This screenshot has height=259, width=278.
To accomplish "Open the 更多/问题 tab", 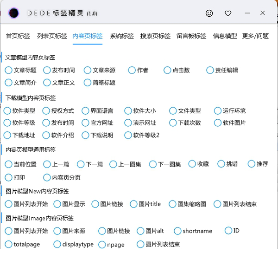I will click(x=255, y=36).
